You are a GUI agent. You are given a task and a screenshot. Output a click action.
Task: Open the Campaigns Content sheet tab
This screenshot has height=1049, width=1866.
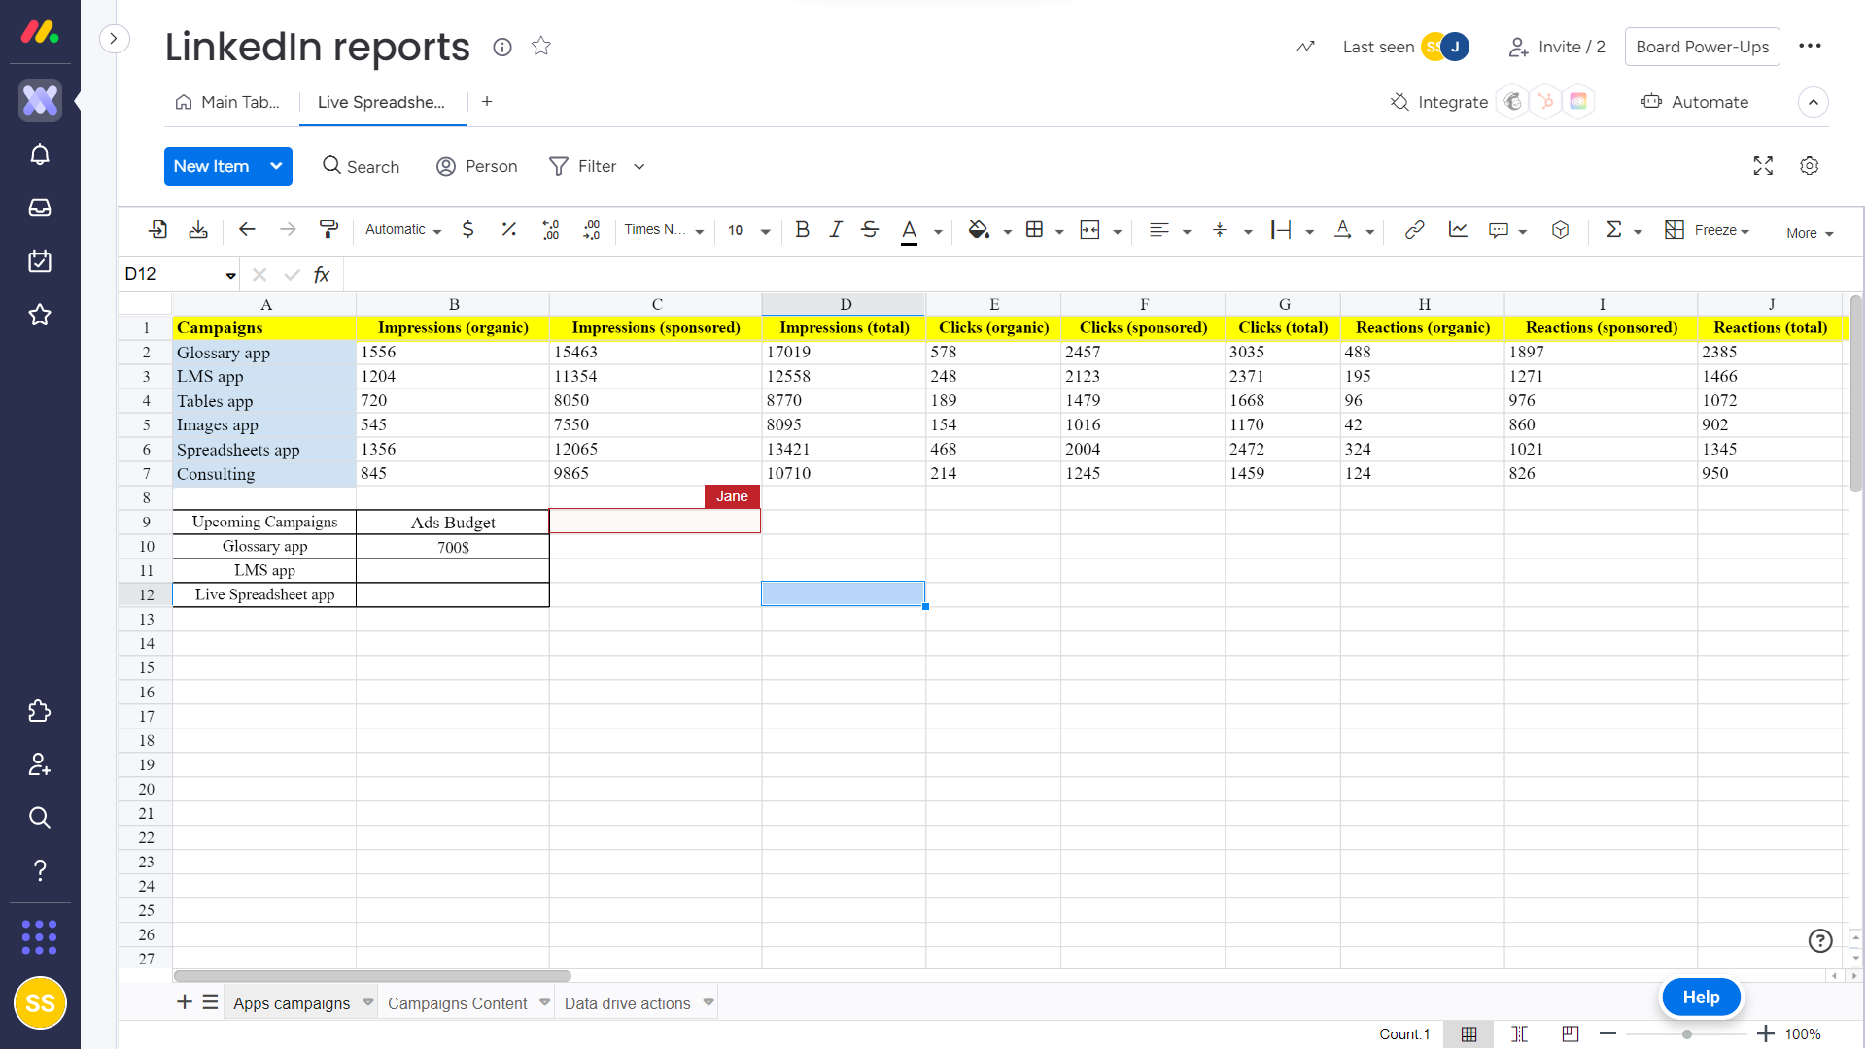click(x=457, y=1003)
